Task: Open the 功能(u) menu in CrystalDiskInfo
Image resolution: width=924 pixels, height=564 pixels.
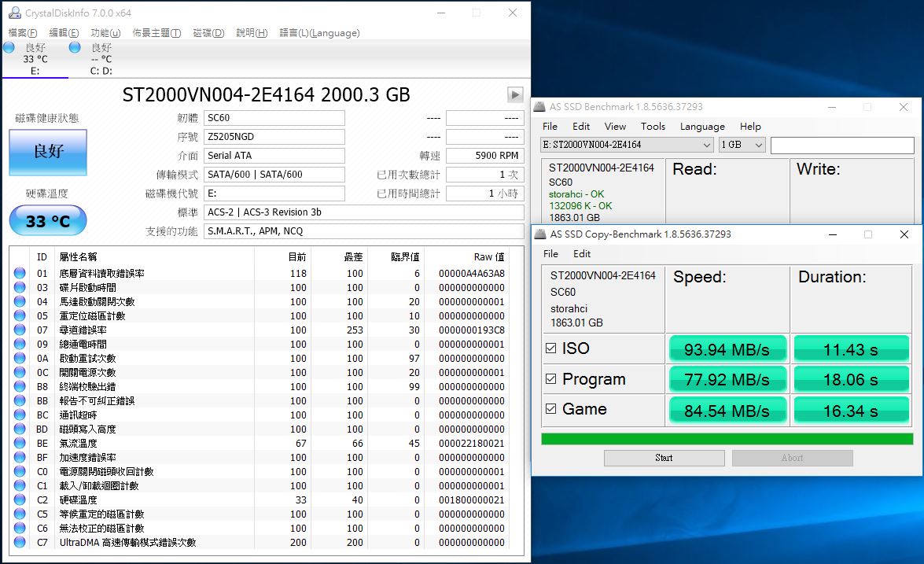Action: 105,33
